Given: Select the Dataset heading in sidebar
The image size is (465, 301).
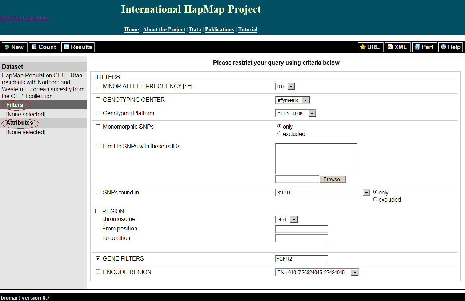Looking at the screenshot, I should click(x=12, y=67).
